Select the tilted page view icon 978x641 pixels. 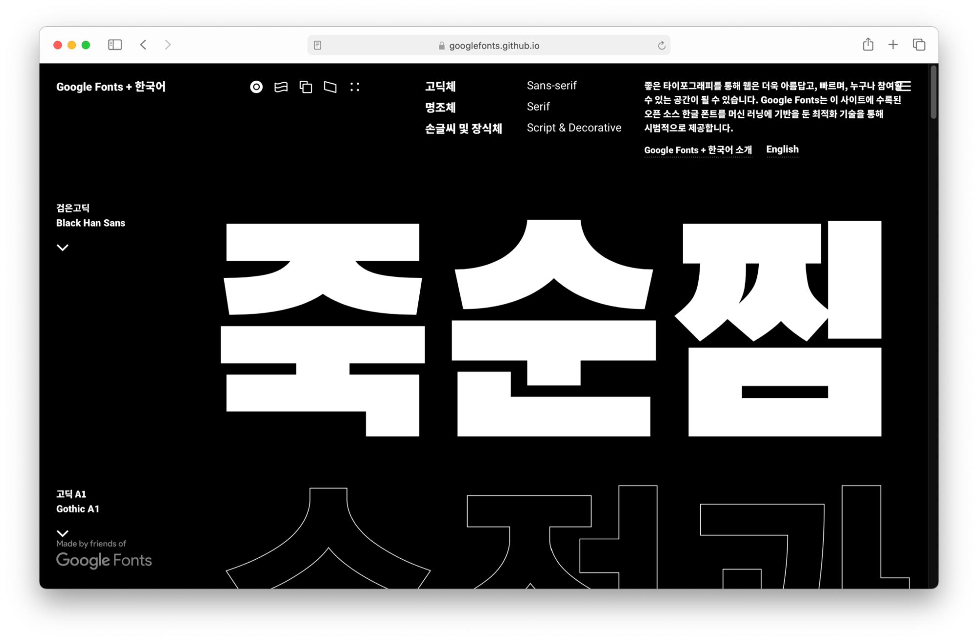coord(330,87)
